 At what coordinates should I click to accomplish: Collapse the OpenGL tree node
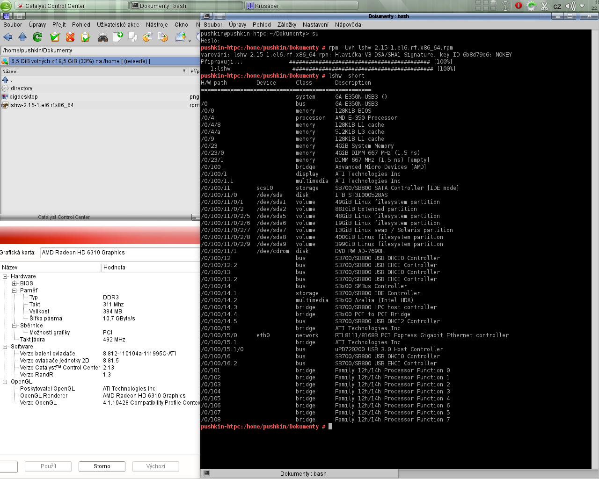(x=5, y=382)
